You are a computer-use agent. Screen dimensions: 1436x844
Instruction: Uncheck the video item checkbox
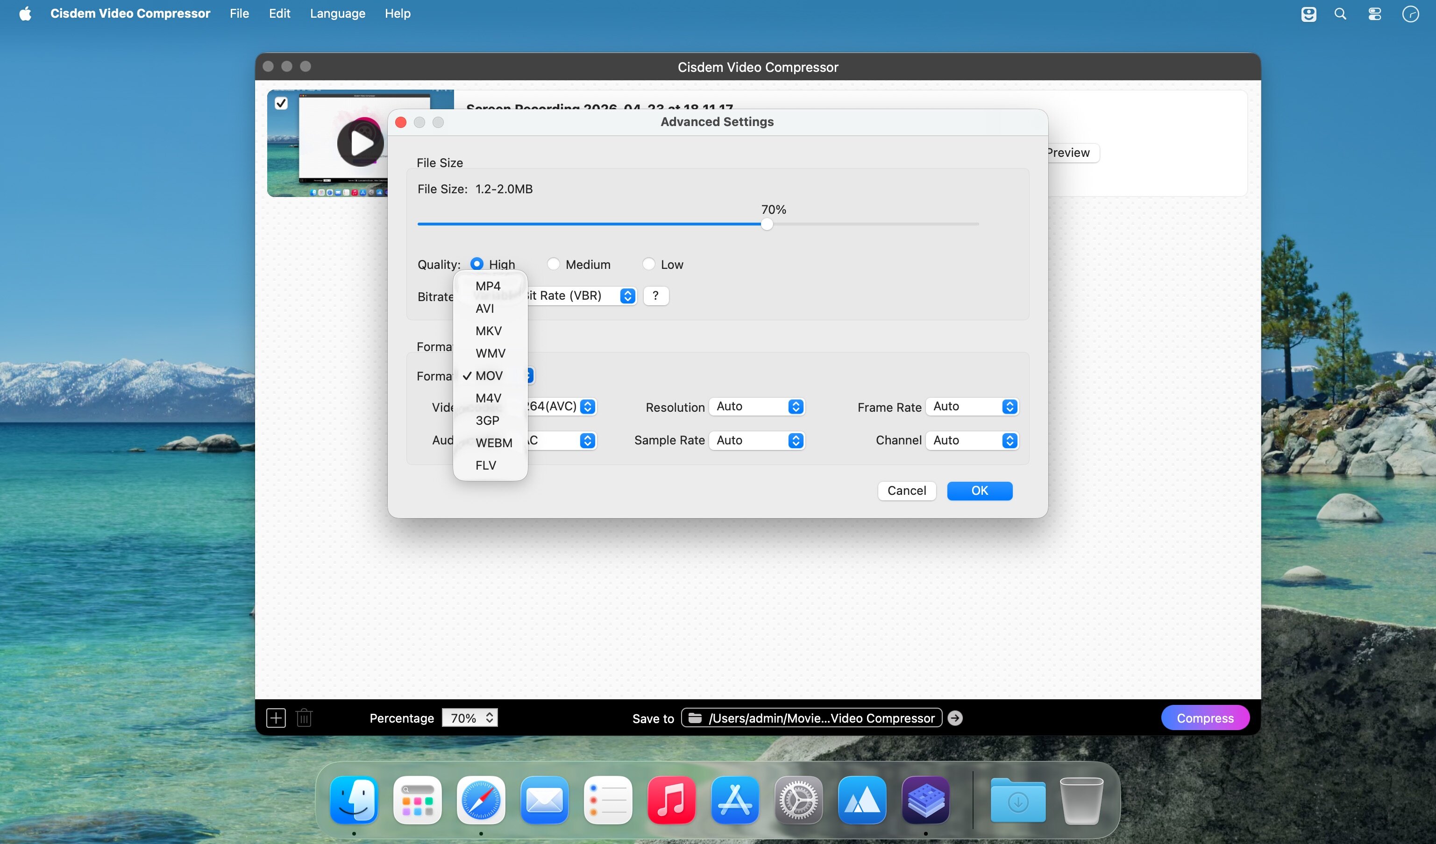pos(281,103)
